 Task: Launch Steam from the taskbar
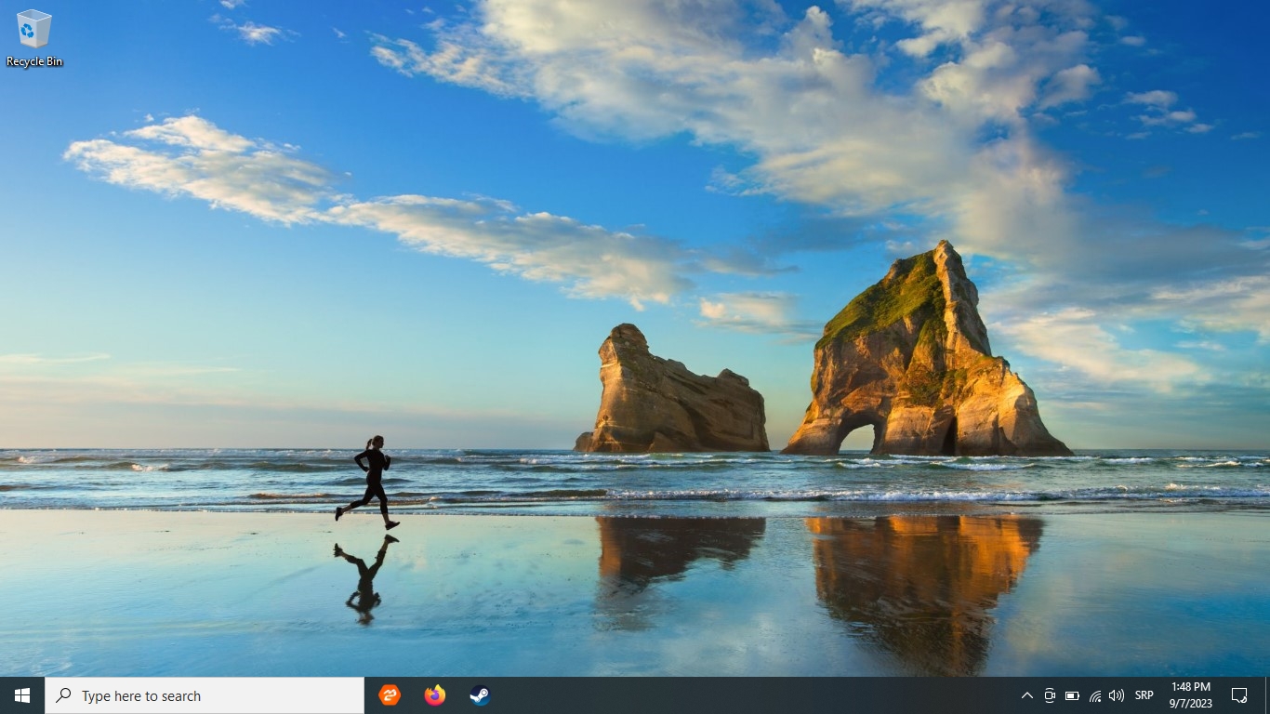click(x=480, y=695)
